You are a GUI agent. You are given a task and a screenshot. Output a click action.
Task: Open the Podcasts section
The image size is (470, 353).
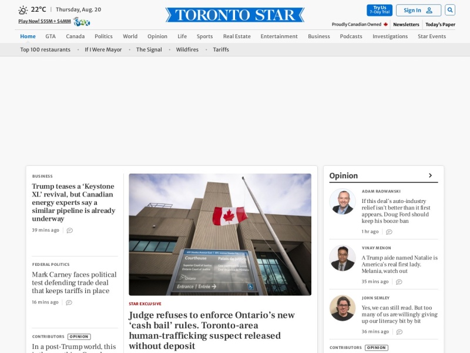point(351,36)
